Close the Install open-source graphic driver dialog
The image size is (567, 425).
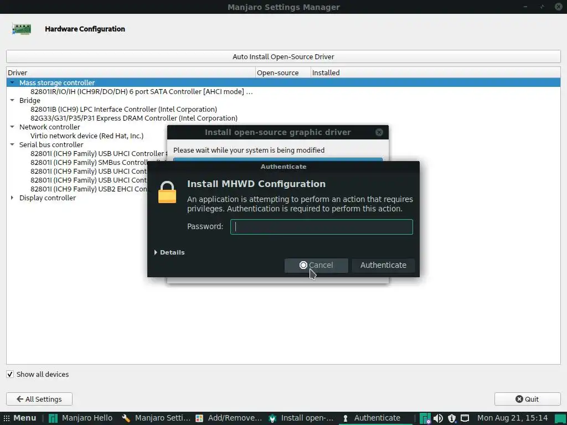[379, 132]
